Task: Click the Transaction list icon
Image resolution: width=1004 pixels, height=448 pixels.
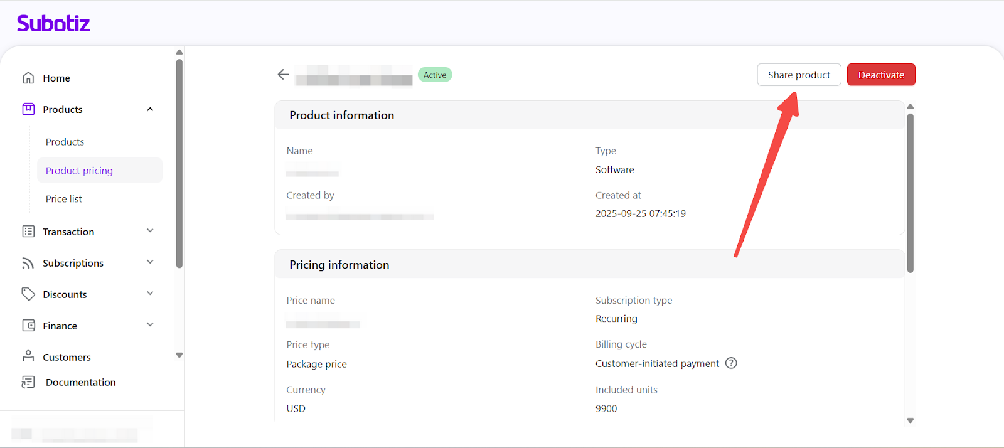Action: point(28,232)
